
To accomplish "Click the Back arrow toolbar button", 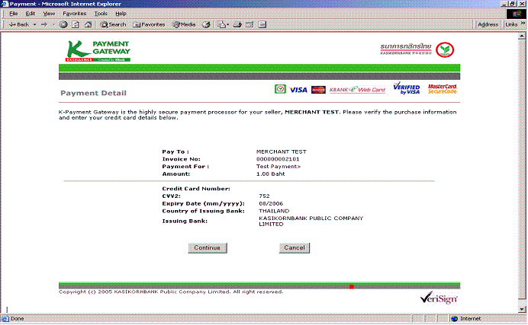I will click(18, 24).
